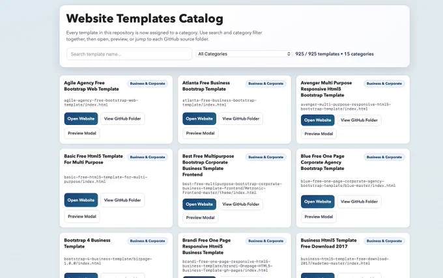View GitHub Folder for Basic Free Html5 template
Screen dimensions: 443x278
(122, 200)
